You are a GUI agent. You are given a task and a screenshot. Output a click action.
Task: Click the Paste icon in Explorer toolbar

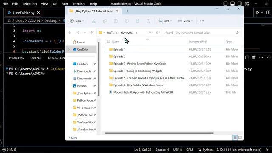tap(116, 21)
